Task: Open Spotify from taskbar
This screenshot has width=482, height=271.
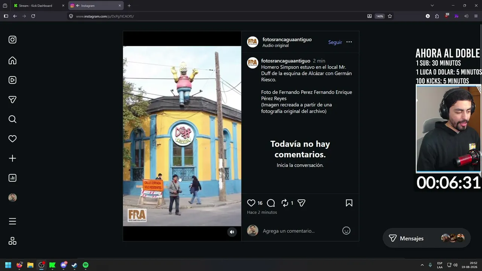Action: point(85,265)
